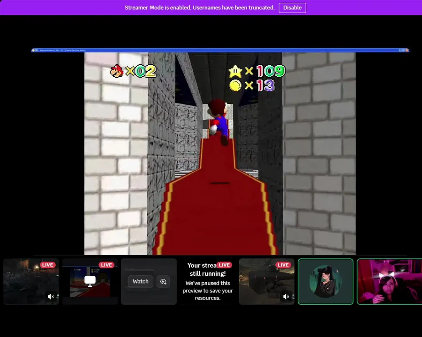This screenshot has height=337, width=422.
Task: Click the coin counter showing 13 in game
Action: point(252,86)
